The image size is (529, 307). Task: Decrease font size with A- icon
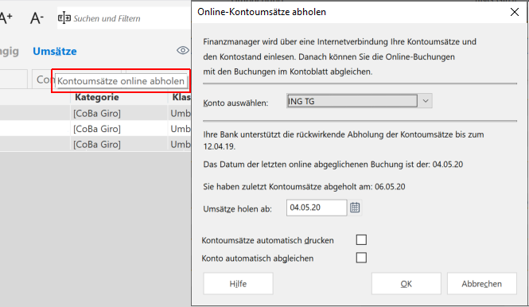click(37, 17)
